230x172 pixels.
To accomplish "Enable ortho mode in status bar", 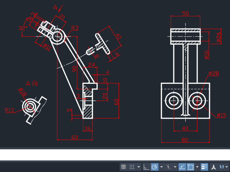I will 146,167.
